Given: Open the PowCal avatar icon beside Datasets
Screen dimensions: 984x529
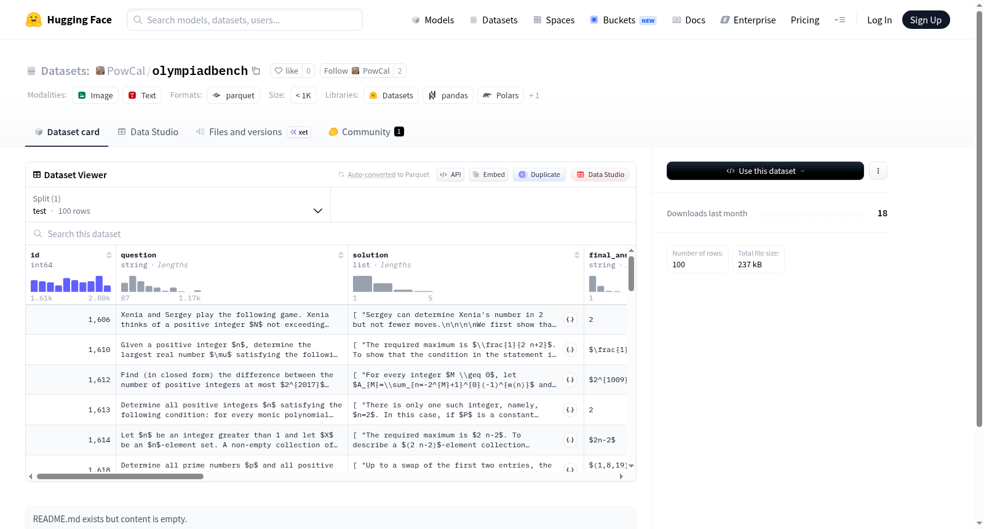Looking at the screenshot, I should (x=100, y=71).
